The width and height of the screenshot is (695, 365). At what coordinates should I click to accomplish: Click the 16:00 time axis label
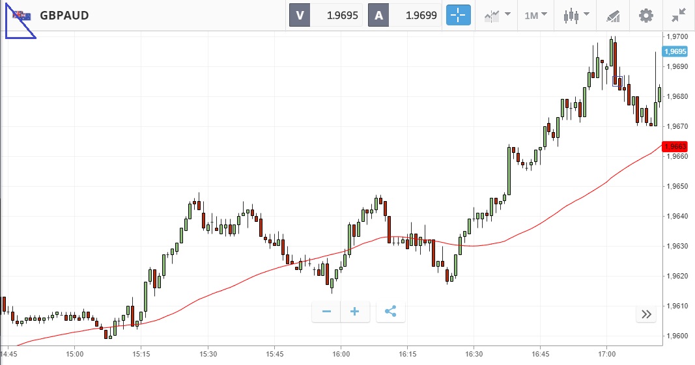click(x=341, y=354)
